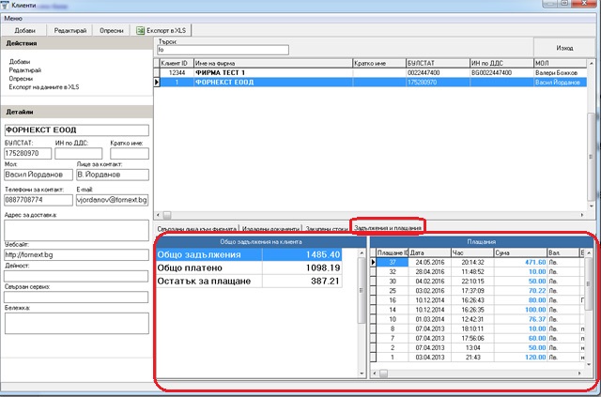601x397 pixels.
Task: Click the Плащане ID column header
Action: click(x=393, y=252)
